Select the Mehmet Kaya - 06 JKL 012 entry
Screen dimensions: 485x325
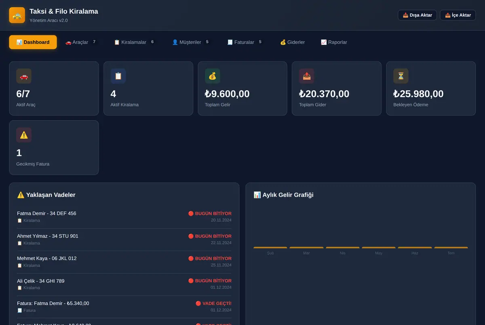124,262
